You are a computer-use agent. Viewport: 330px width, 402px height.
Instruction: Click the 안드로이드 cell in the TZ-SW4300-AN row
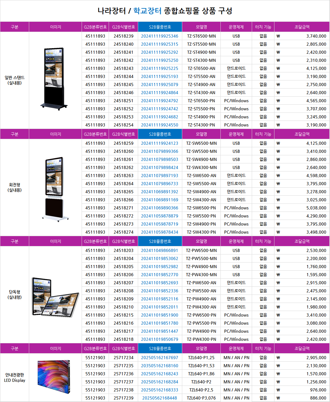point(236,200)
